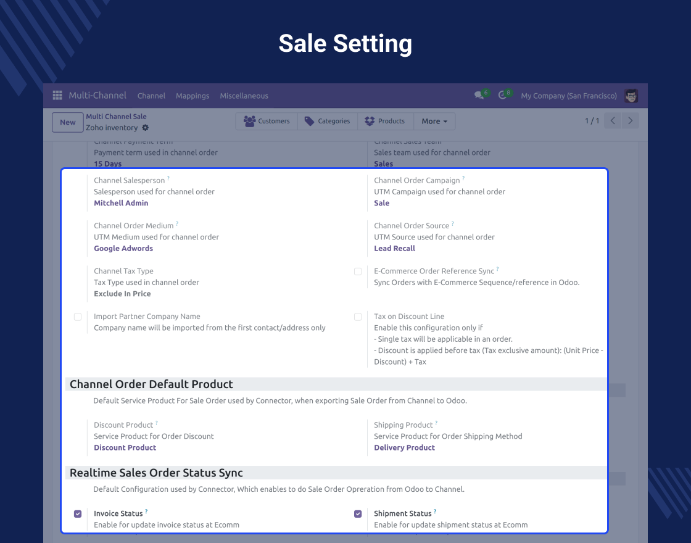Open the Discount Product link
The image size is (691, 543).
click(x=125, y=447)
